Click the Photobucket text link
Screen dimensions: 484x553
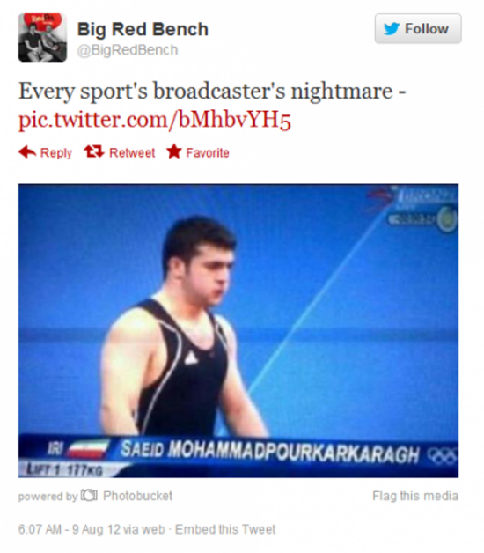click(137, 496)
